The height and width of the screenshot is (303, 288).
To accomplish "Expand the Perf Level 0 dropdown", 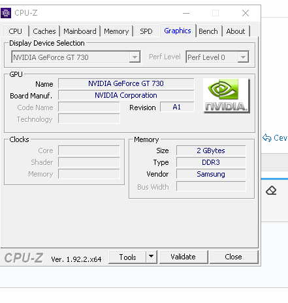I will [217, 57].
